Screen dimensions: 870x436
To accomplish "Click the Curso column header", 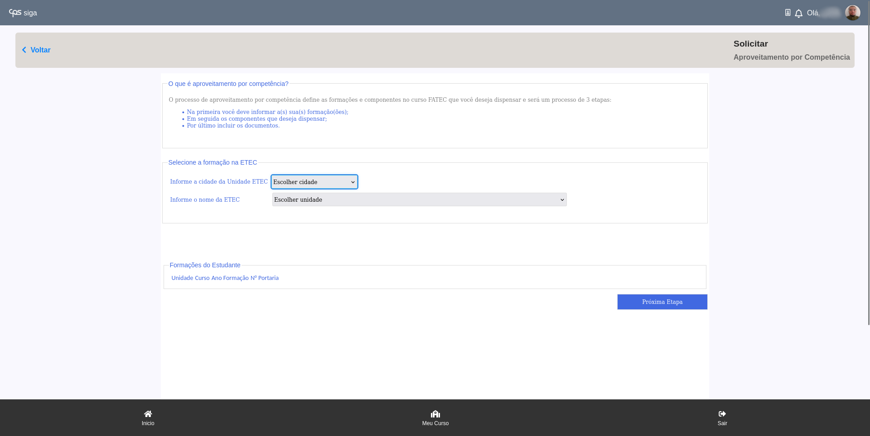I will [202, 278].
